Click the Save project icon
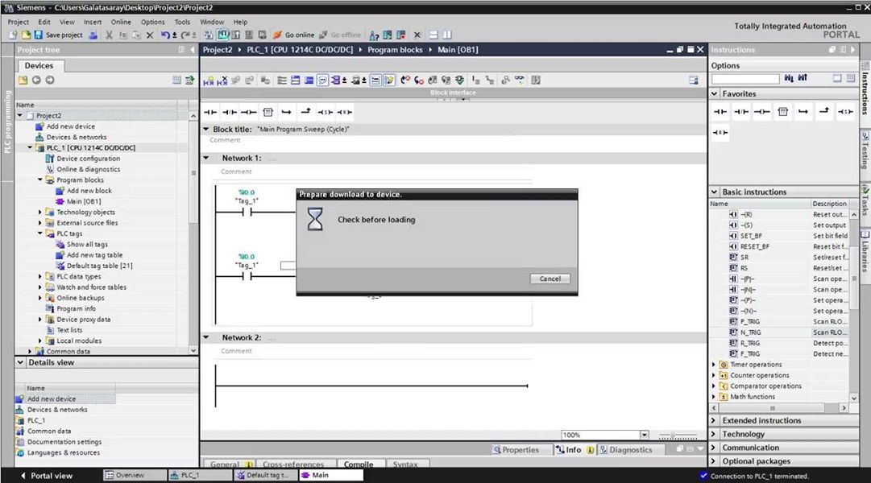The width and height of the screenshot is (871, 483). point(39,35)
